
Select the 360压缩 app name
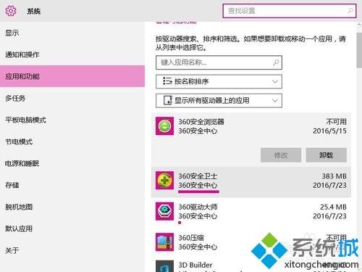(191, 238)
